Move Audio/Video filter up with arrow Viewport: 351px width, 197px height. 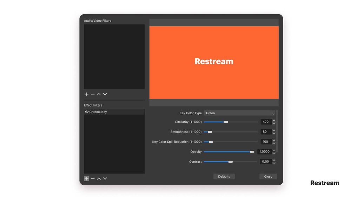(99, 94)
